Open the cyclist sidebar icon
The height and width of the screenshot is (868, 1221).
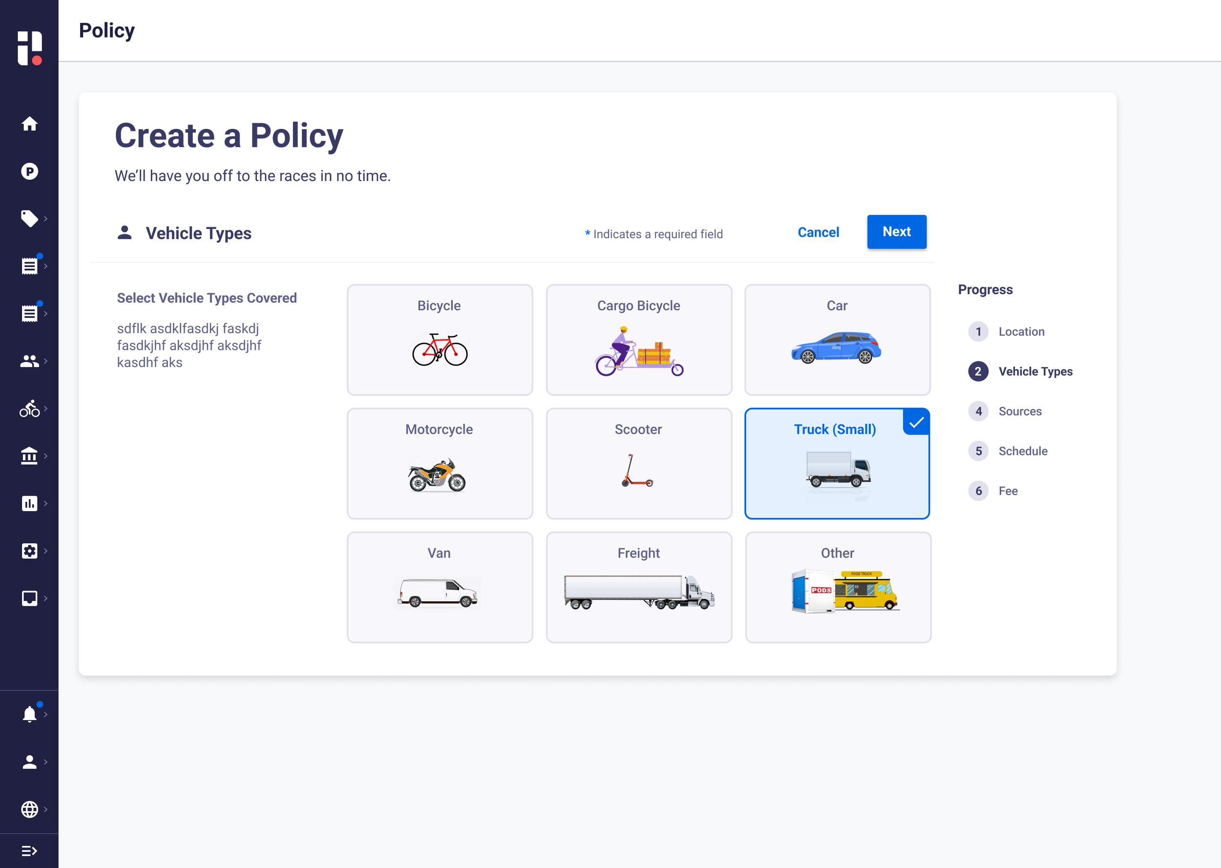click(29, 409)
